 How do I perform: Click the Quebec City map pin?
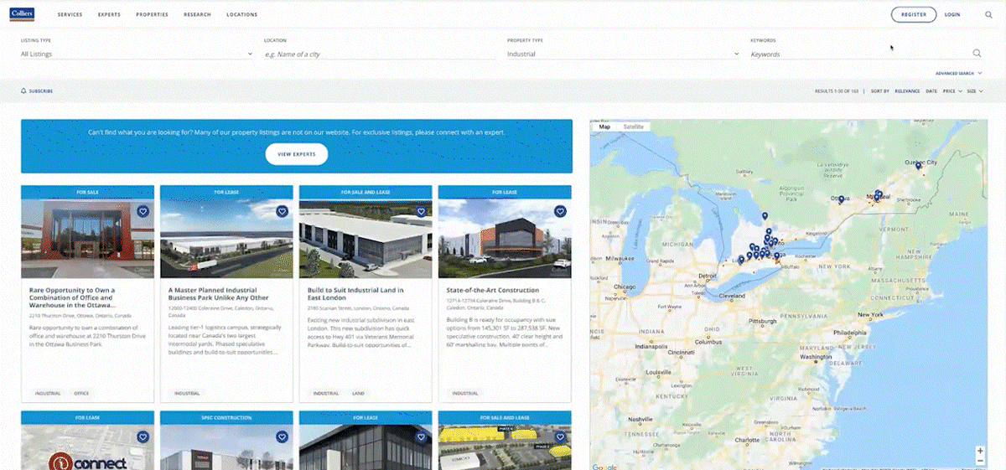918,166
